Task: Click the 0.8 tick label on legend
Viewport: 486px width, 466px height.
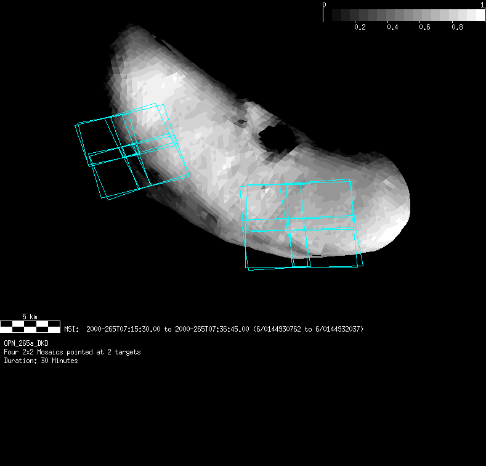Action: pos(457,27)
